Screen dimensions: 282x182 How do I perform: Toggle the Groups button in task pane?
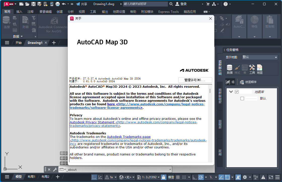(230, 82)
